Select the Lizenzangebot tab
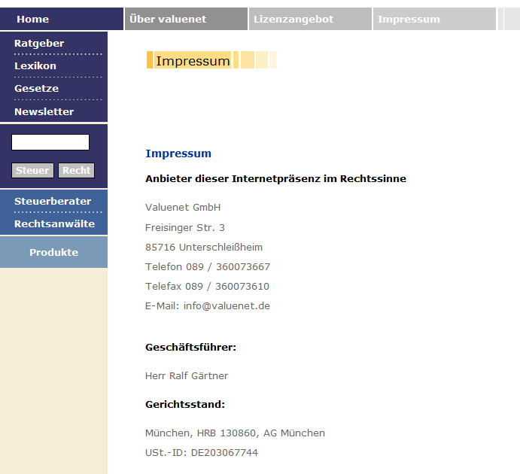This screenshot has width=520, height=474. tap(293, 19)
